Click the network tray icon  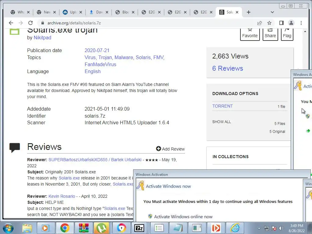pyautogui.click(x=266, y=228)
